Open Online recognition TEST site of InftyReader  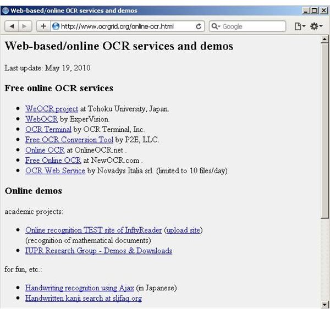tap(94, 230)
